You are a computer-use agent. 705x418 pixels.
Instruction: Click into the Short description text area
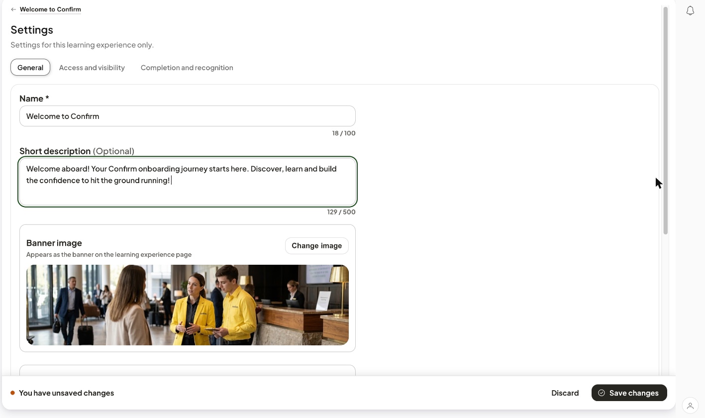pos(188,182)
